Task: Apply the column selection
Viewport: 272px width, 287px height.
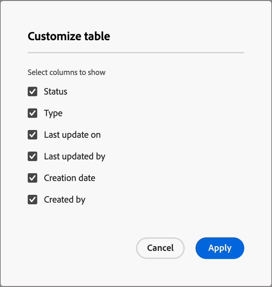Action: coord(220,248)
